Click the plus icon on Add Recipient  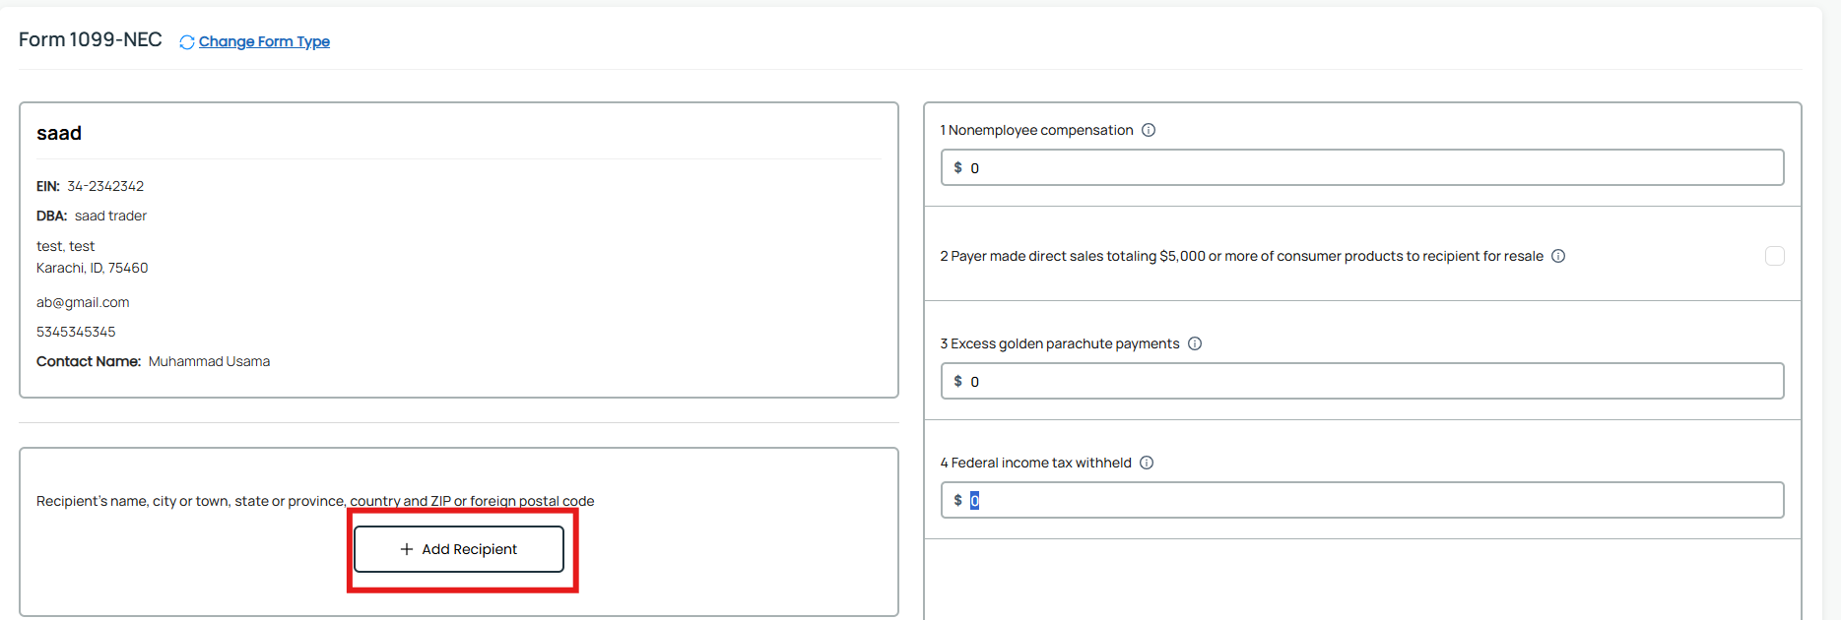click(407, 549)
